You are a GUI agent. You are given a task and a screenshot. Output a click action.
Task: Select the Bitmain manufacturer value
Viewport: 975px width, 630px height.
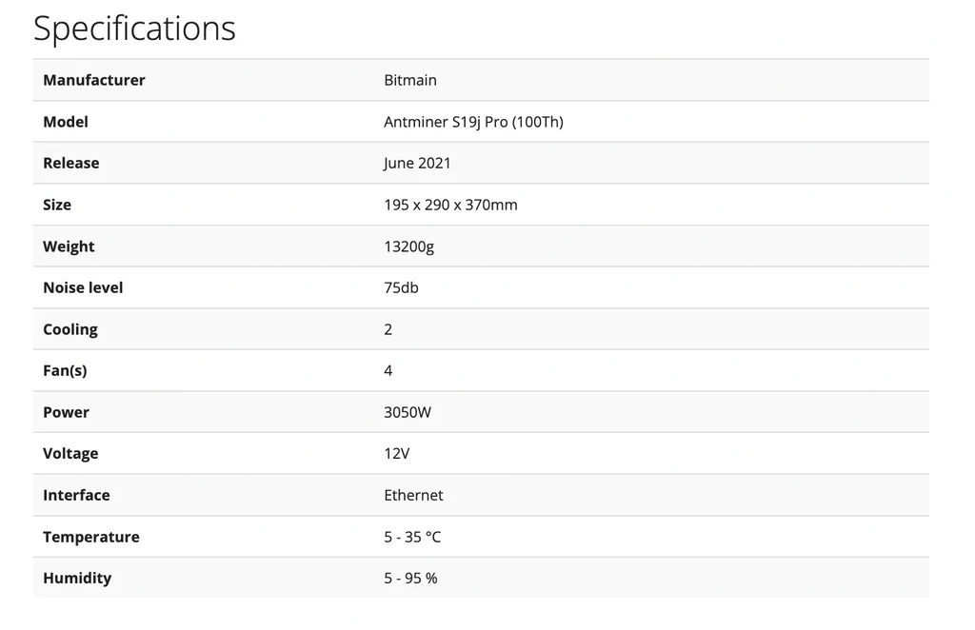[x=410, y=80]
